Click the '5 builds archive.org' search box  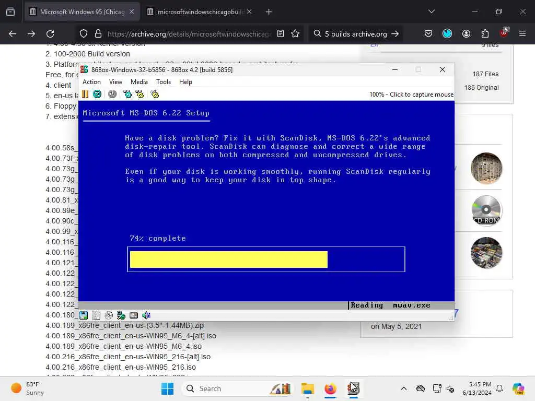click(355, 34)
